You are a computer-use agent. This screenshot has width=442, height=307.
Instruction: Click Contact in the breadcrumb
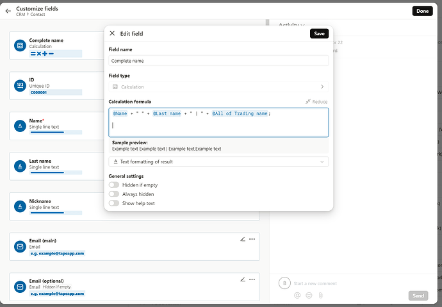[38, 14]
